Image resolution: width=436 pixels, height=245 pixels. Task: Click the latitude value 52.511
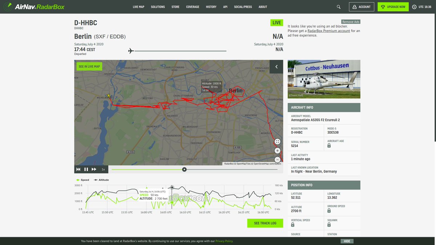[x=296, y=198]
